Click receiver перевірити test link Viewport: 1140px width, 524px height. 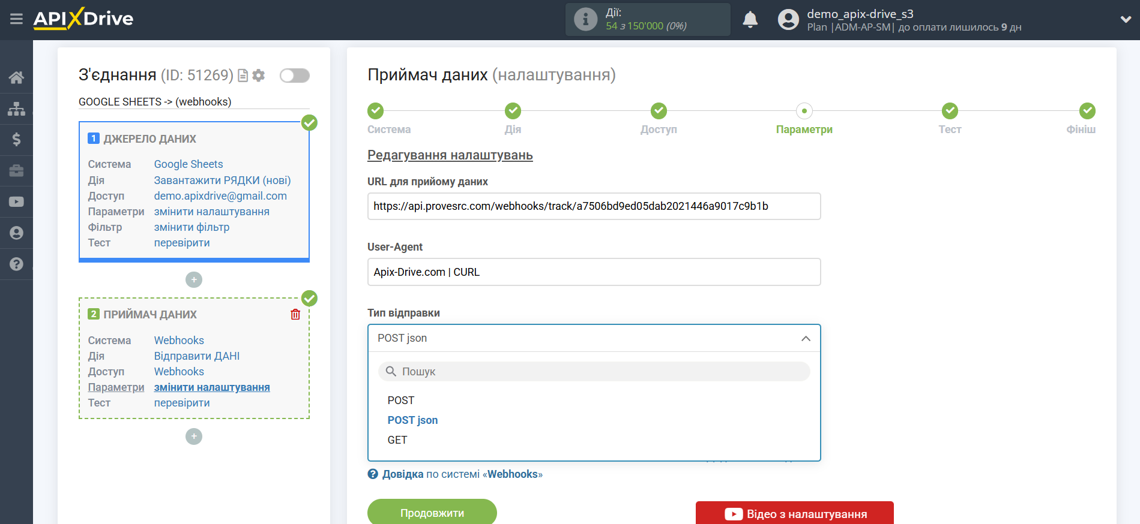182,403
